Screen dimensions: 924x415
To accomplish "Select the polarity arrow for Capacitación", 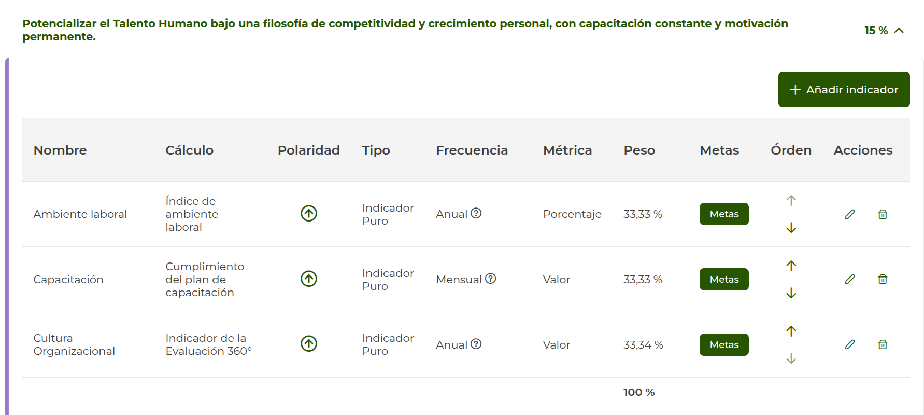I will (x=308, y=279).
